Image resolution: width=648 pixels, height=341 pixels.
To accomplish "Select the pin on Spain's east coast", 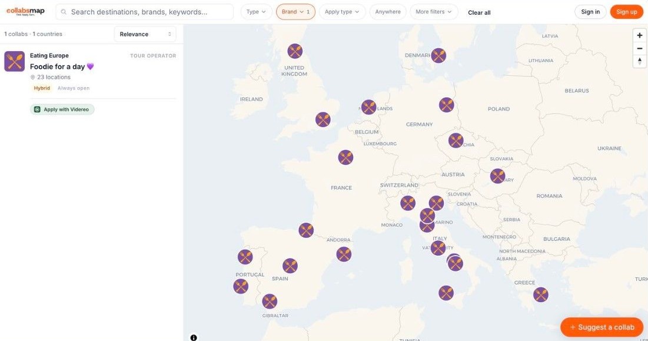I will (344, 254).
